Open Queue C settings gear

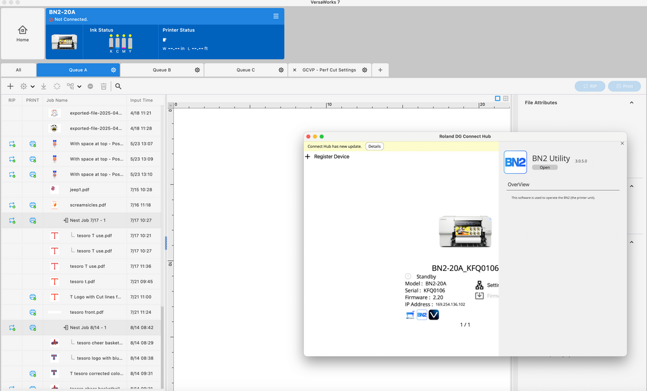tap(281, 70)
